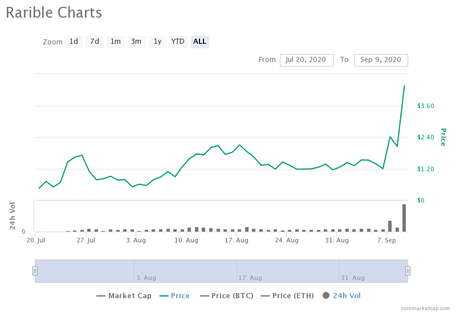Select the 1m zoom range

point(116,42)
